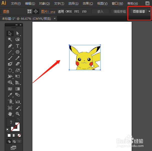
Task: Select the Selection tool (black arrow)
Action: (x=10, y=33)
